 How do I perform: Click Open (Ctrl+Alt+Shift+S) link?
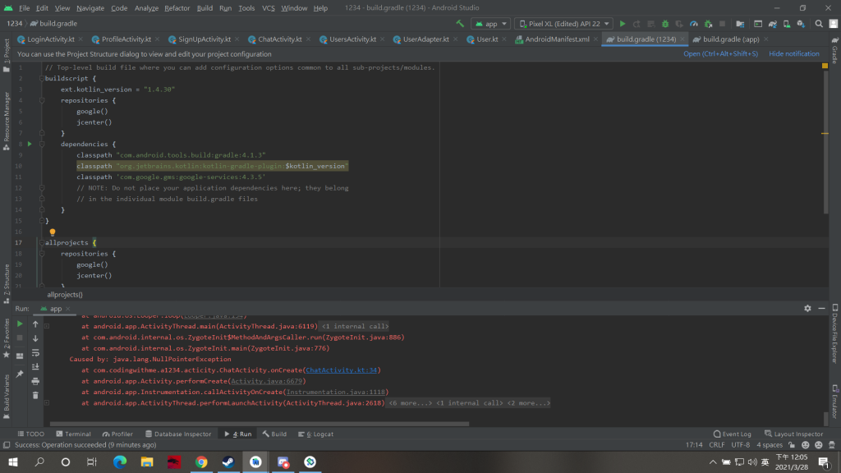tap(720, 53)
